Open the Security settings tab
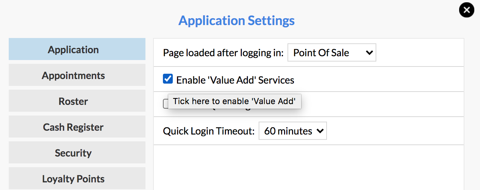The height and width of the screenshot is (190, 480). click(x=77, y=152)
